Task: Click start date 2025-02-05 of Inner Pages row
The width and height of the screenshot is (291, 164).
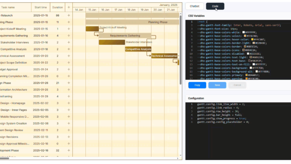Action: click(41, 110)
